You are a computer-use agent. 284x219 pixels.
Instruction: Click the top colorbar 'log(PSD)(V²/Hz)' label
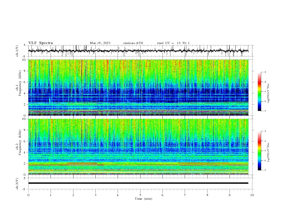269,93
